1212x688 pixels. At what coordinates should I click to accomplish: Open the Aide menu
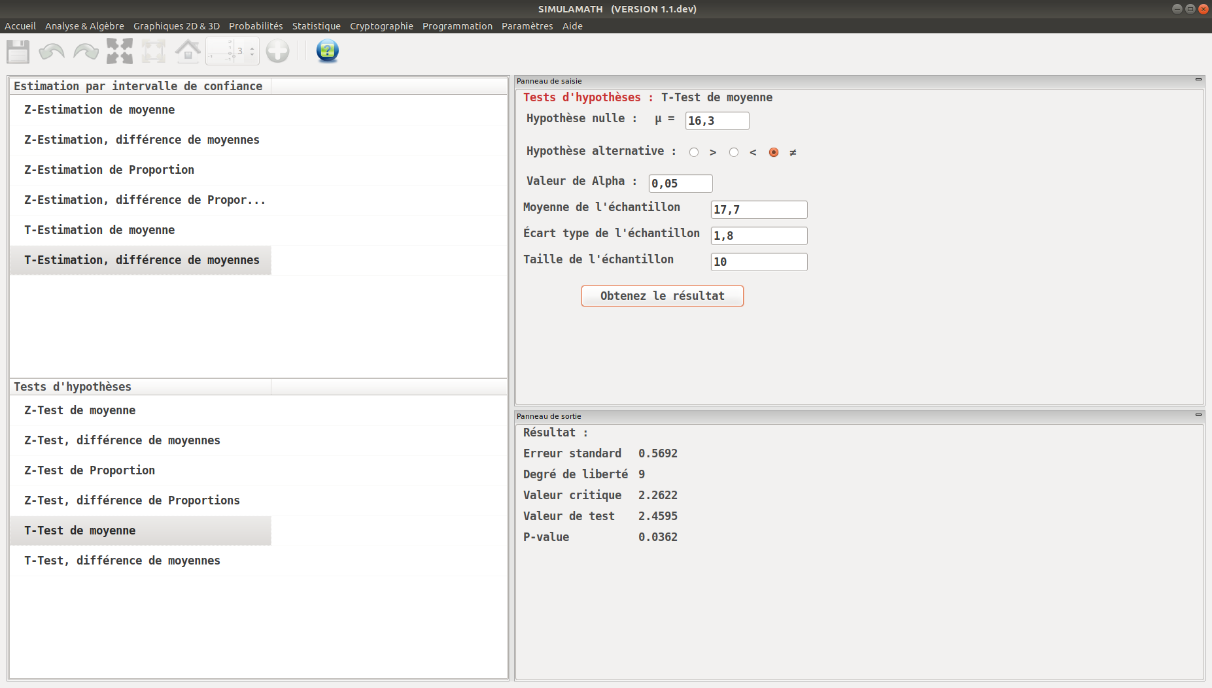[572, 26]
